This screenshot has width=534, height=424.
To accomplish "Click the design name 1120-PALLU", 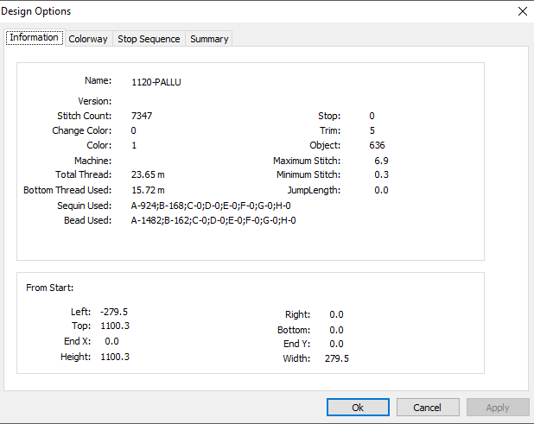I will pyautogui.click(x=156, y=82).
